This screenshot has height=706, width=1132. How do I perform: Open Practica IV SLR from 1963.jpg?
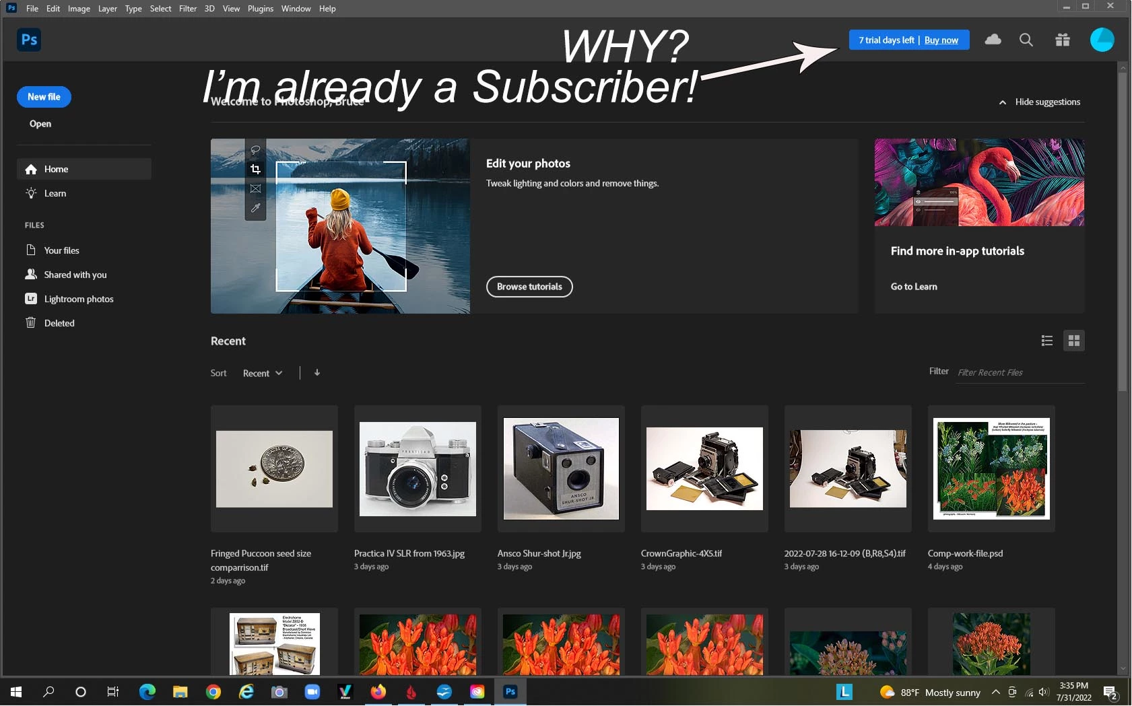418,468
